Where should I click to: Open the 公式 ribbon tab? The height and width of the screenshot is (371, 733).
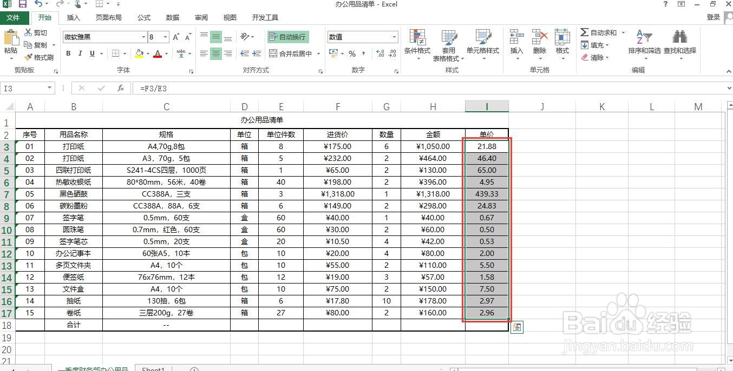coord(143,17)
